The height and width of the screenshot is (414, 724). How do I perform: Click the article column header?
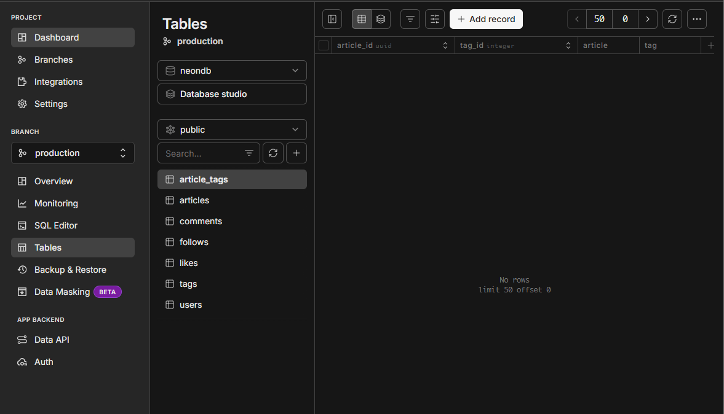click(x=608, y=45)
